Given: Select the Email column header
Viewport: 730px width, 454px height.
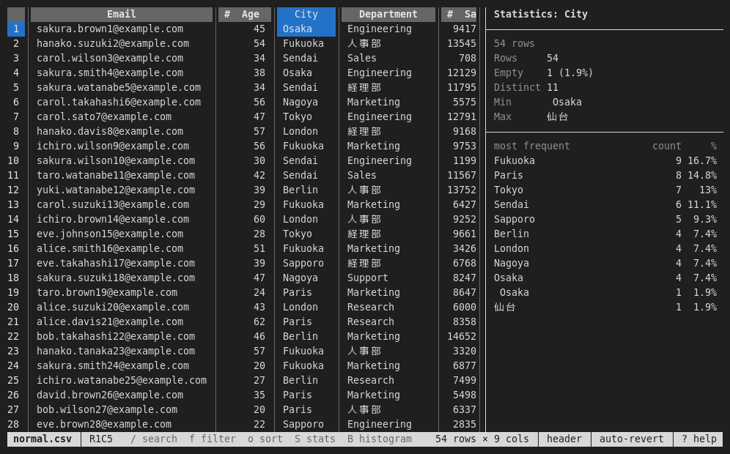Looking at the screenshot, I should pyautogui.click(x=122, y=15).
